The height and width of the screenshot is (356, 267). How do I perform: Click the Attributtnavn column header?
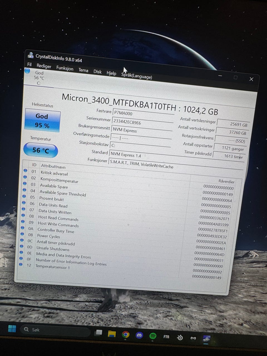coord(53,166)
